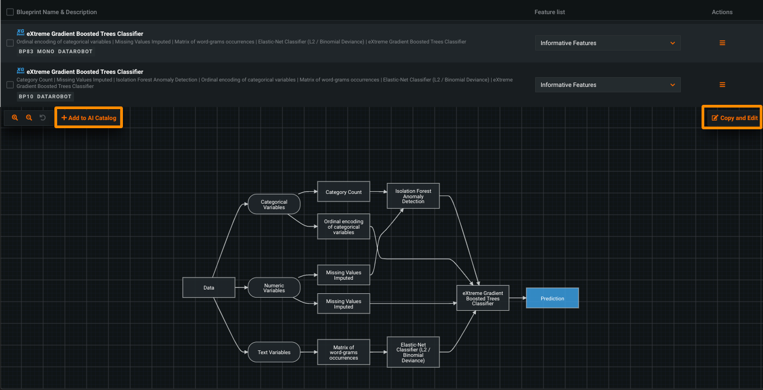Click the zoom out magnifier icon
This screenshot has width=763, height=390.
pos(29,118)
